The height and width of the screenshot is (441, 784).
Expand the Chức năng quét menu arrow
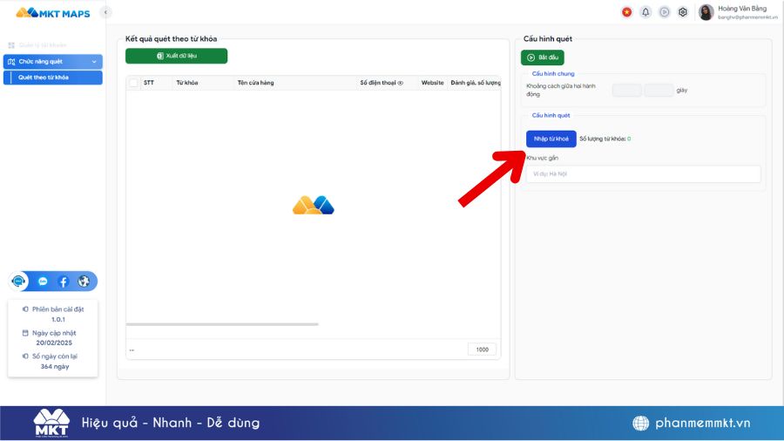(x=94, y=62)
